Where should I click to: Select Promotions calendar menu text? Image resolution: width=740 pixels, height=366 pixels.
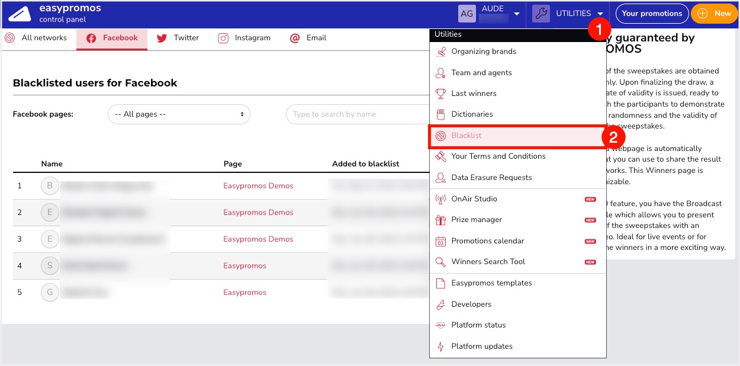[x=488, y=241]
